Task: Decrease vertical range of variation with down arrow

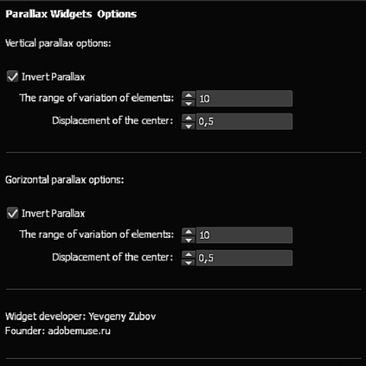Action: [x=189, y=103]
